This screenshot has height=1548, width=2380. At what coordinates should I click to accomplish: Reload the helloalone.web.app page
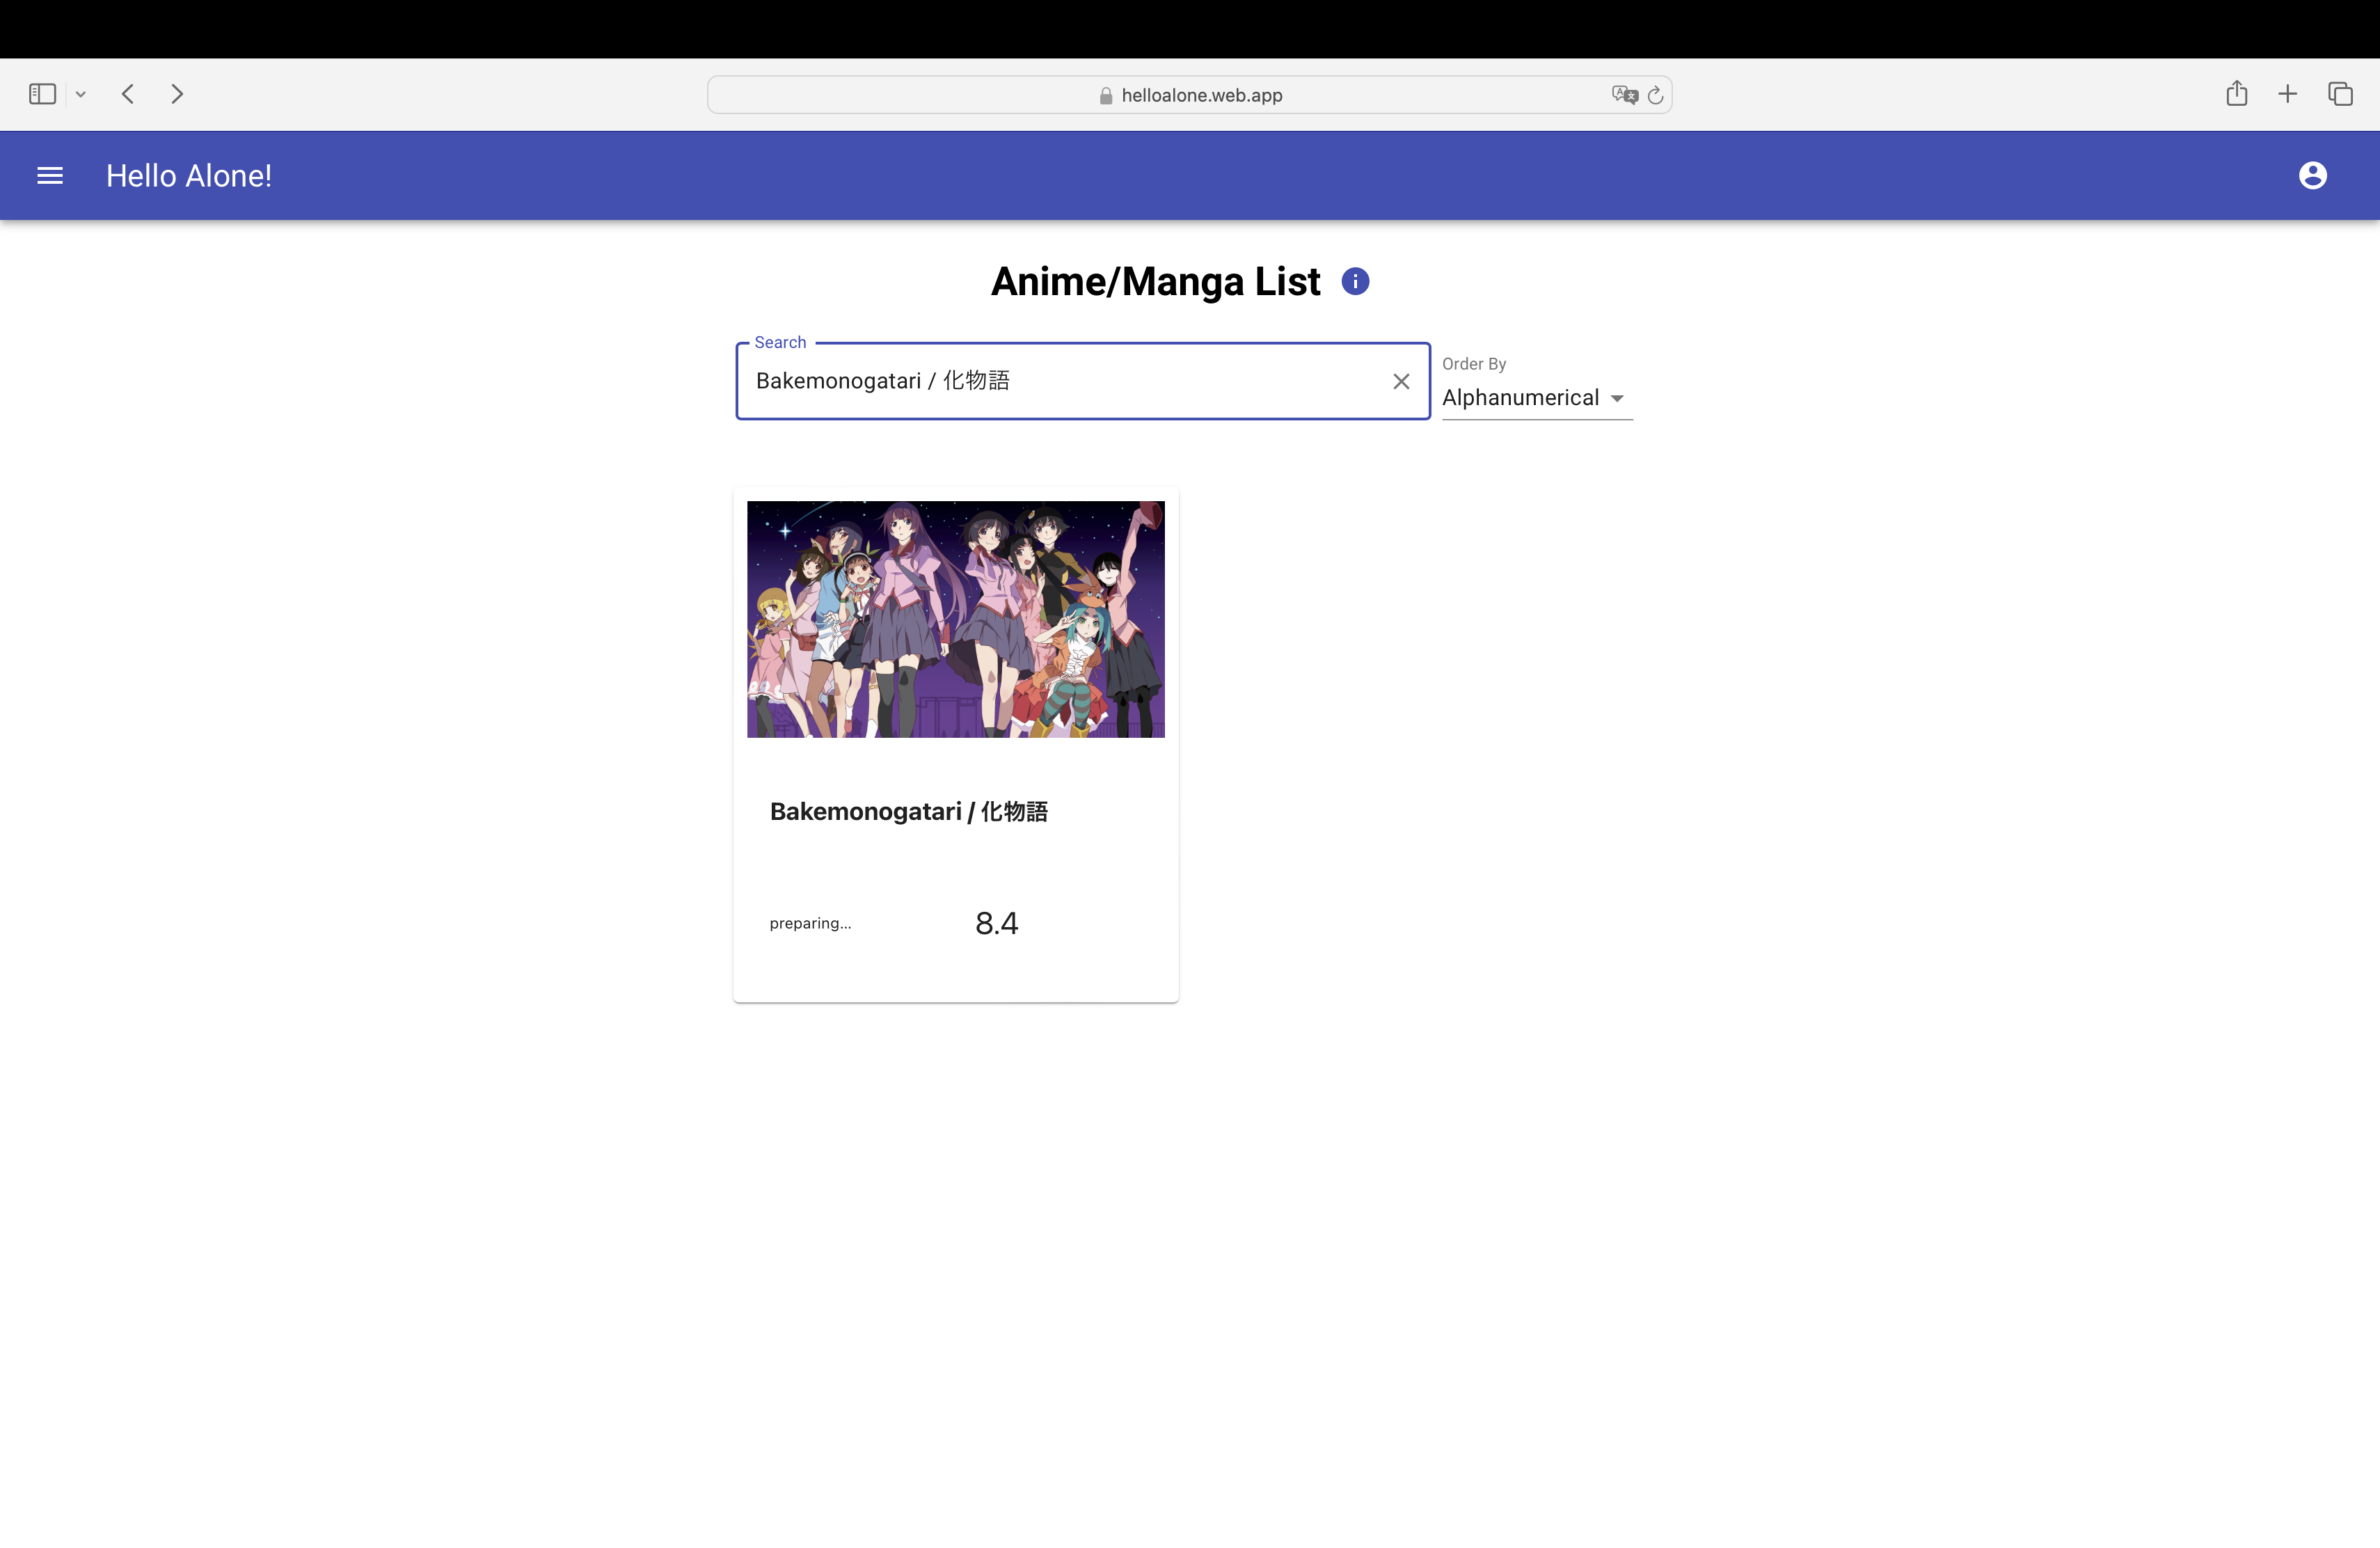[x=1655, y=95]
